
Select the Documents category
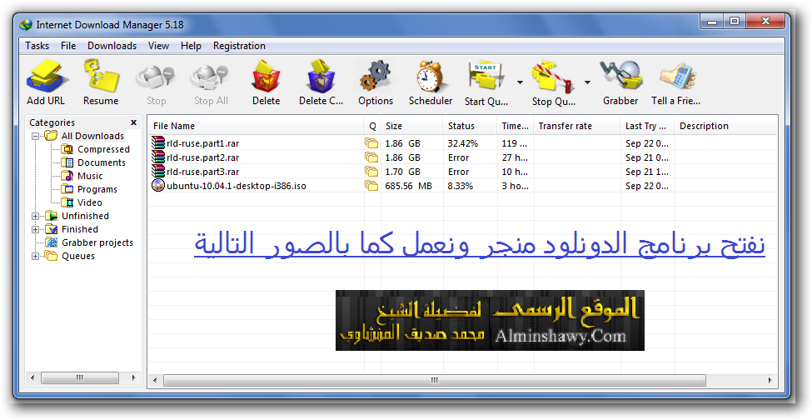(x=101, y=162)
